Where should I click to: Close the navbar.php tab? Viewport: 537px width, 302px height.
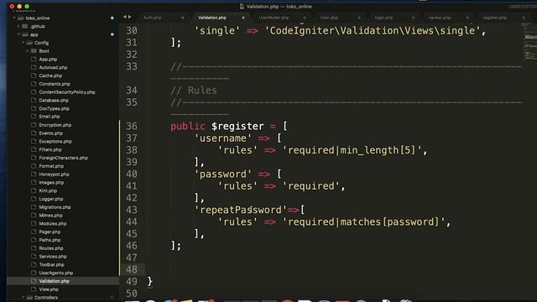click(467, 18)
